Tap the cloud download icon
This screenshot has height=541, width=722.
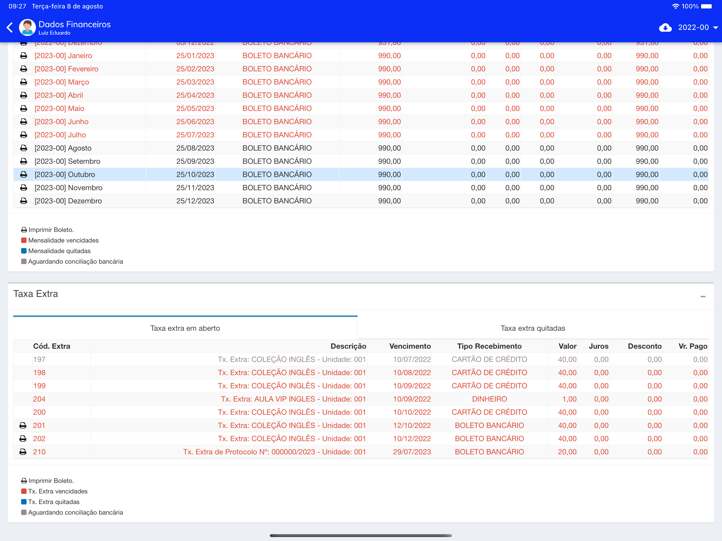point(665,27)
